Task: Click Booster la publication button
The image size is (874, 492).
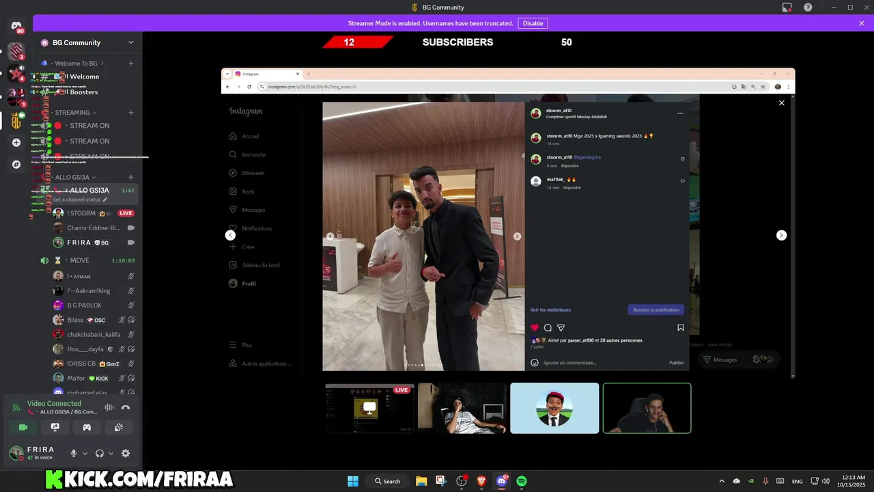Action: coord(655,310)
